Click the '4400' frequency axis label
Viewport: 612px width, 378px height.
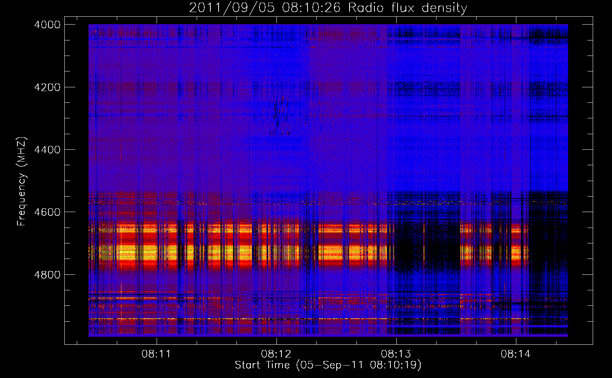point(47,150)
